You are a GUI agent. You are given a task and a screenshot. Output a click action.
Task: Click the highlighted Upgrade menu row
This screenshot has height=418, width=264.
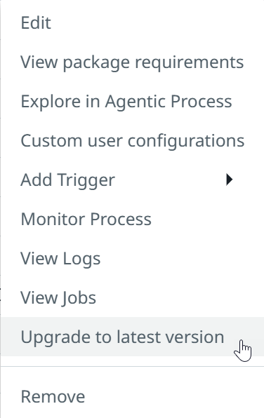click(x=132, y=337)
